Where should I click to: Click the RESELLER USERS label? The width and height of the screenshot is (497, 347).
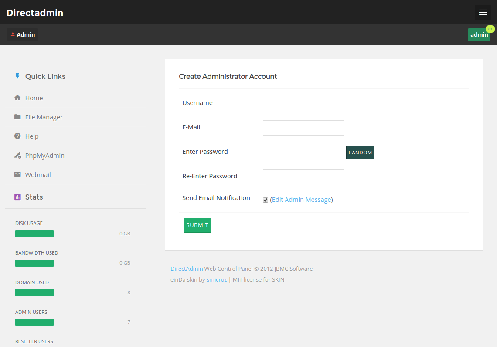click(x=34, y=341)
